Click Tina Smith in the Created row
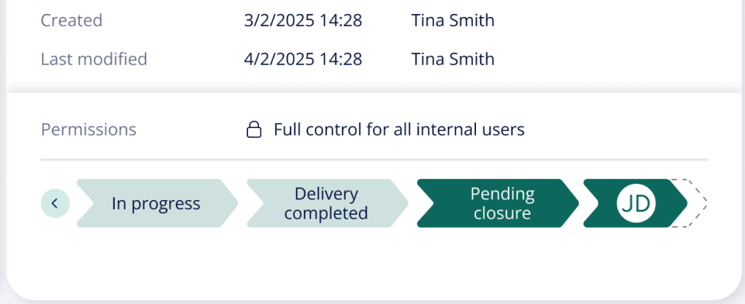Image resolution: width=745 pixels, height=304 pixels. tap(452, 20)
